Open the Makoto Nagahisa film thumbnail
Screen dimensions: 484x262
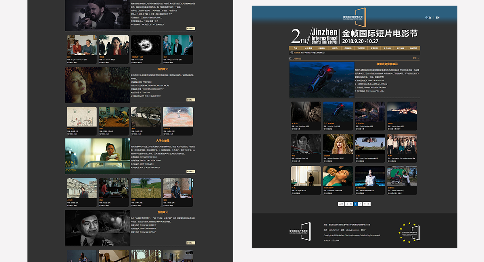coord(370,177)
